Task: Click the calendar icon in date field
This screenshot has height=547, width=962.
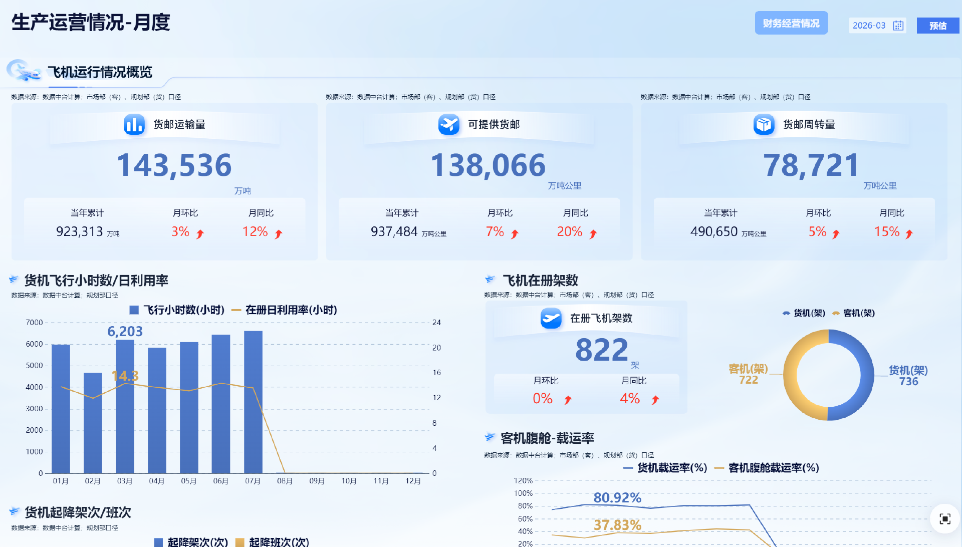Action: point(898,26)
